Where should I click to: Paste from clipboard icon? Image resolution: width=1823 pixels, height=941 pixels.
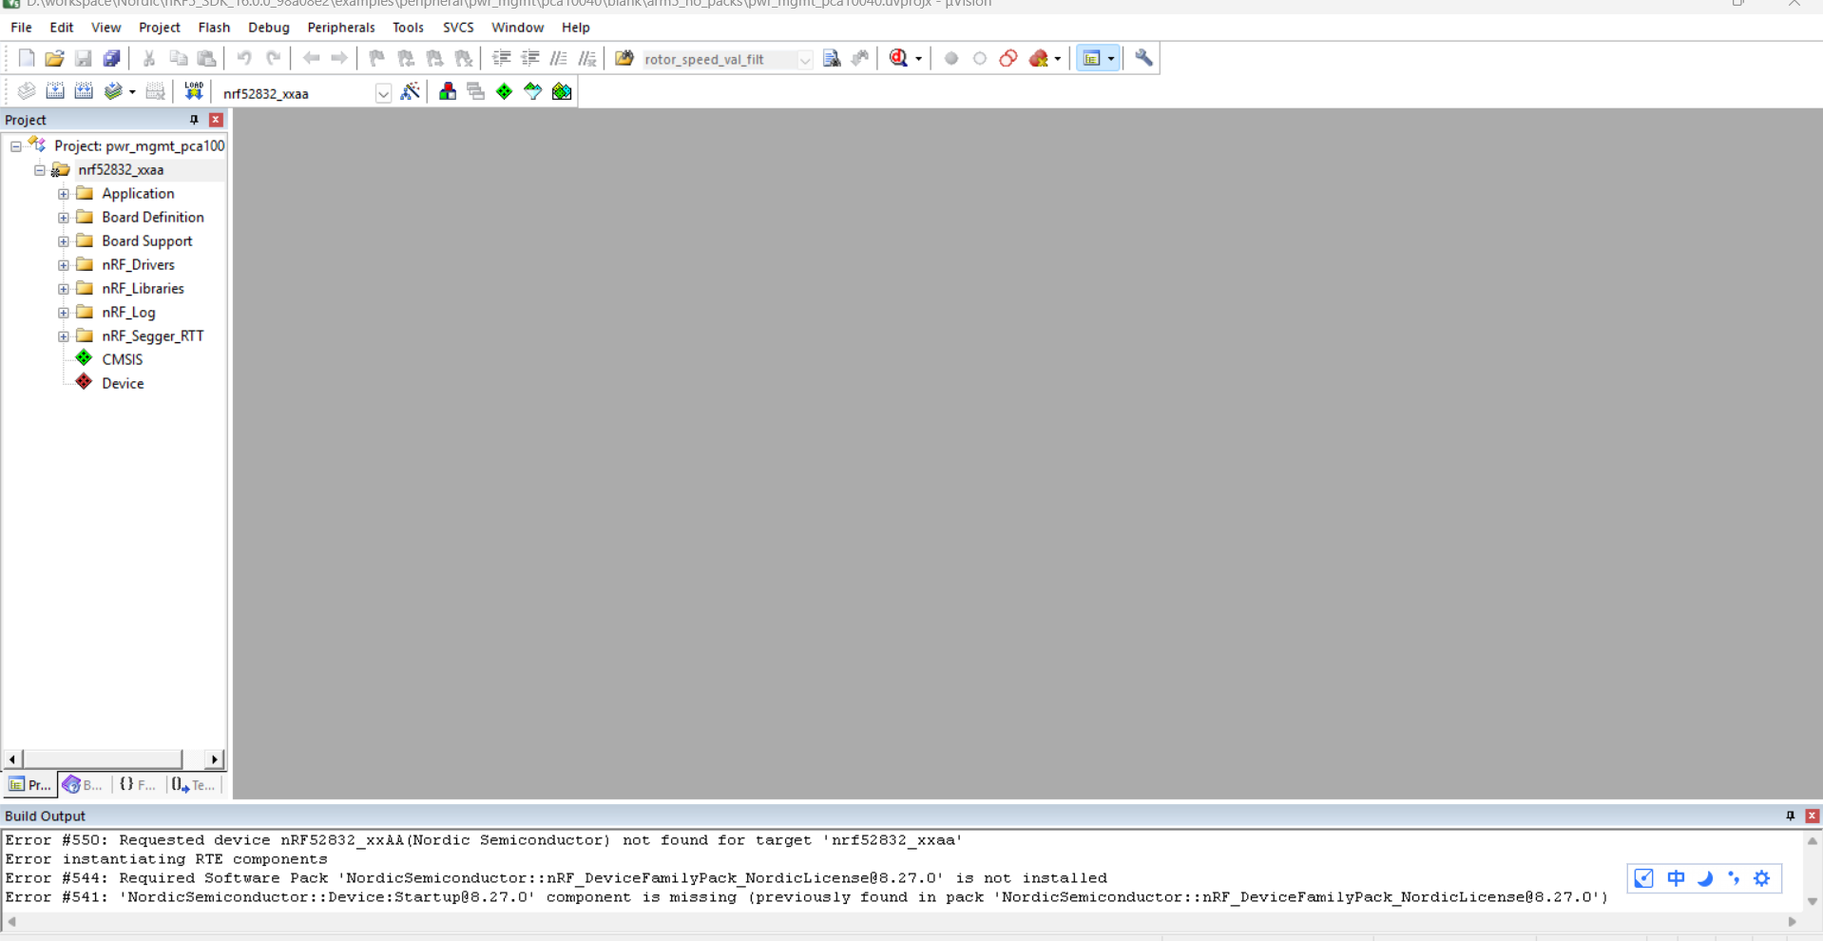click(x=206, y=58)
